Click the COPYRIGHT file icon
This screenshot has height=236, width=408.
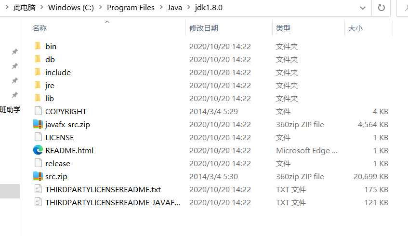[38, 111]
